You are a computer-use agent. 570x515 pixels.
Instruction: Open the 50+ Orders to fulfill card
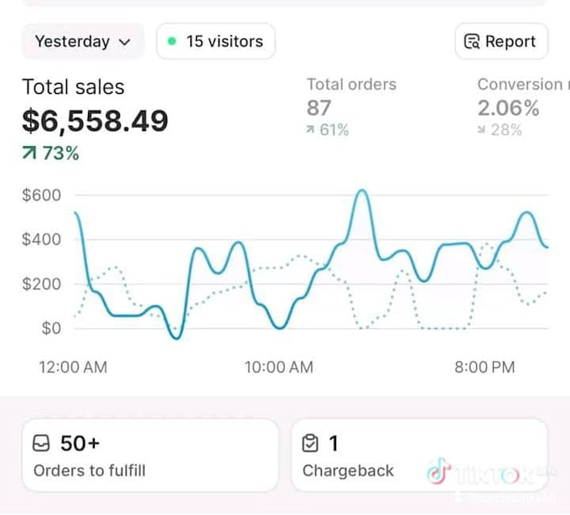151,455
